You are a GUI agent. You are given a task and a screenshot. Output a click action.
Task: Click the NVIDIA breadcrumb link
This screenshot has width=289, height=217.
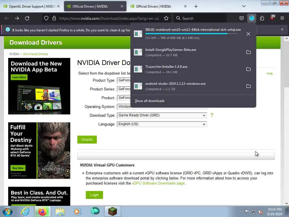[14, 54]
